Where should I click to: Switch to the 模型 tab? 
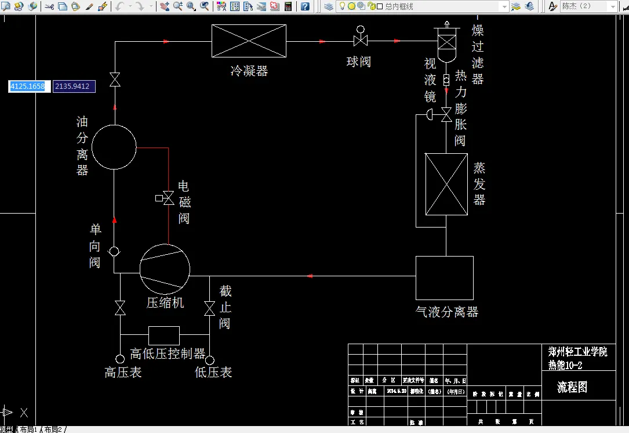6,430
